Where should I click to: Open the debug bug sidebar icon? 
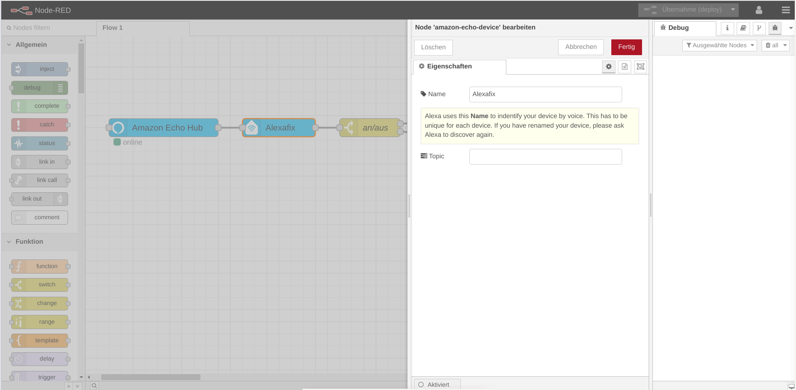point(775,28)
